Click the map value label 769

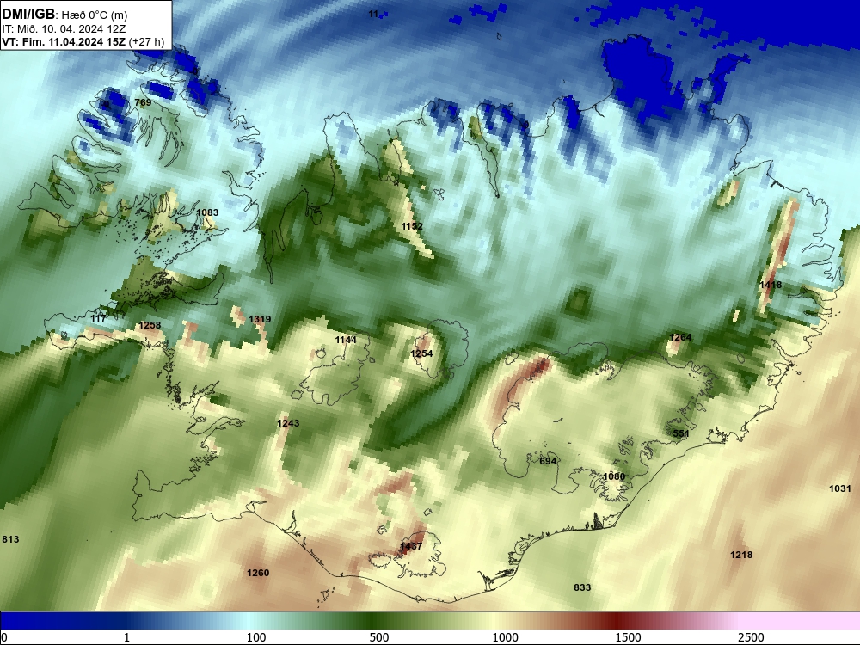[x=143, y=102]
